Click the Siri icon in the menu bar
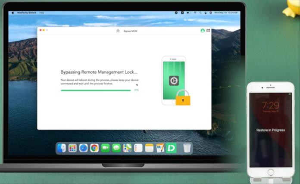The height and width of the screenshot is (184, 300). point(211,12)
